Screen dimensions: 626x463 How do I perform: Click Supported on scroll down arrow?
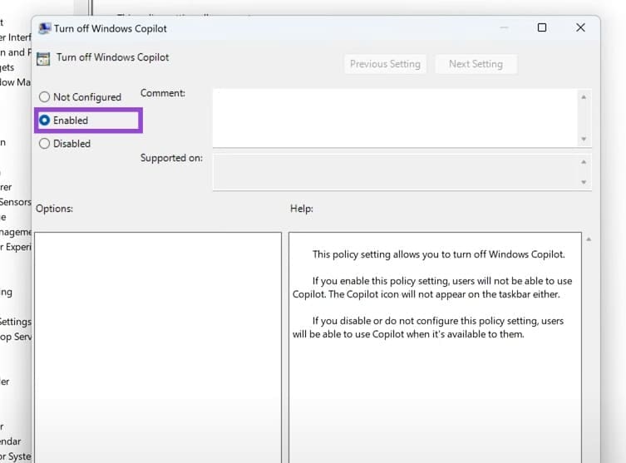coord(584,182)
